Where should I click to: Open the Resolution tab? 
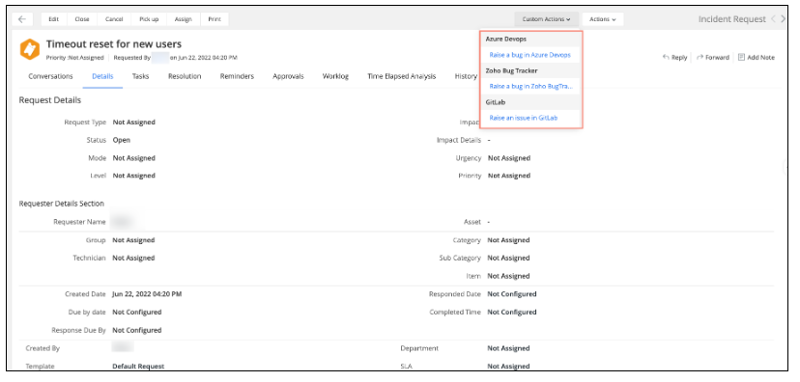(185, 76)
